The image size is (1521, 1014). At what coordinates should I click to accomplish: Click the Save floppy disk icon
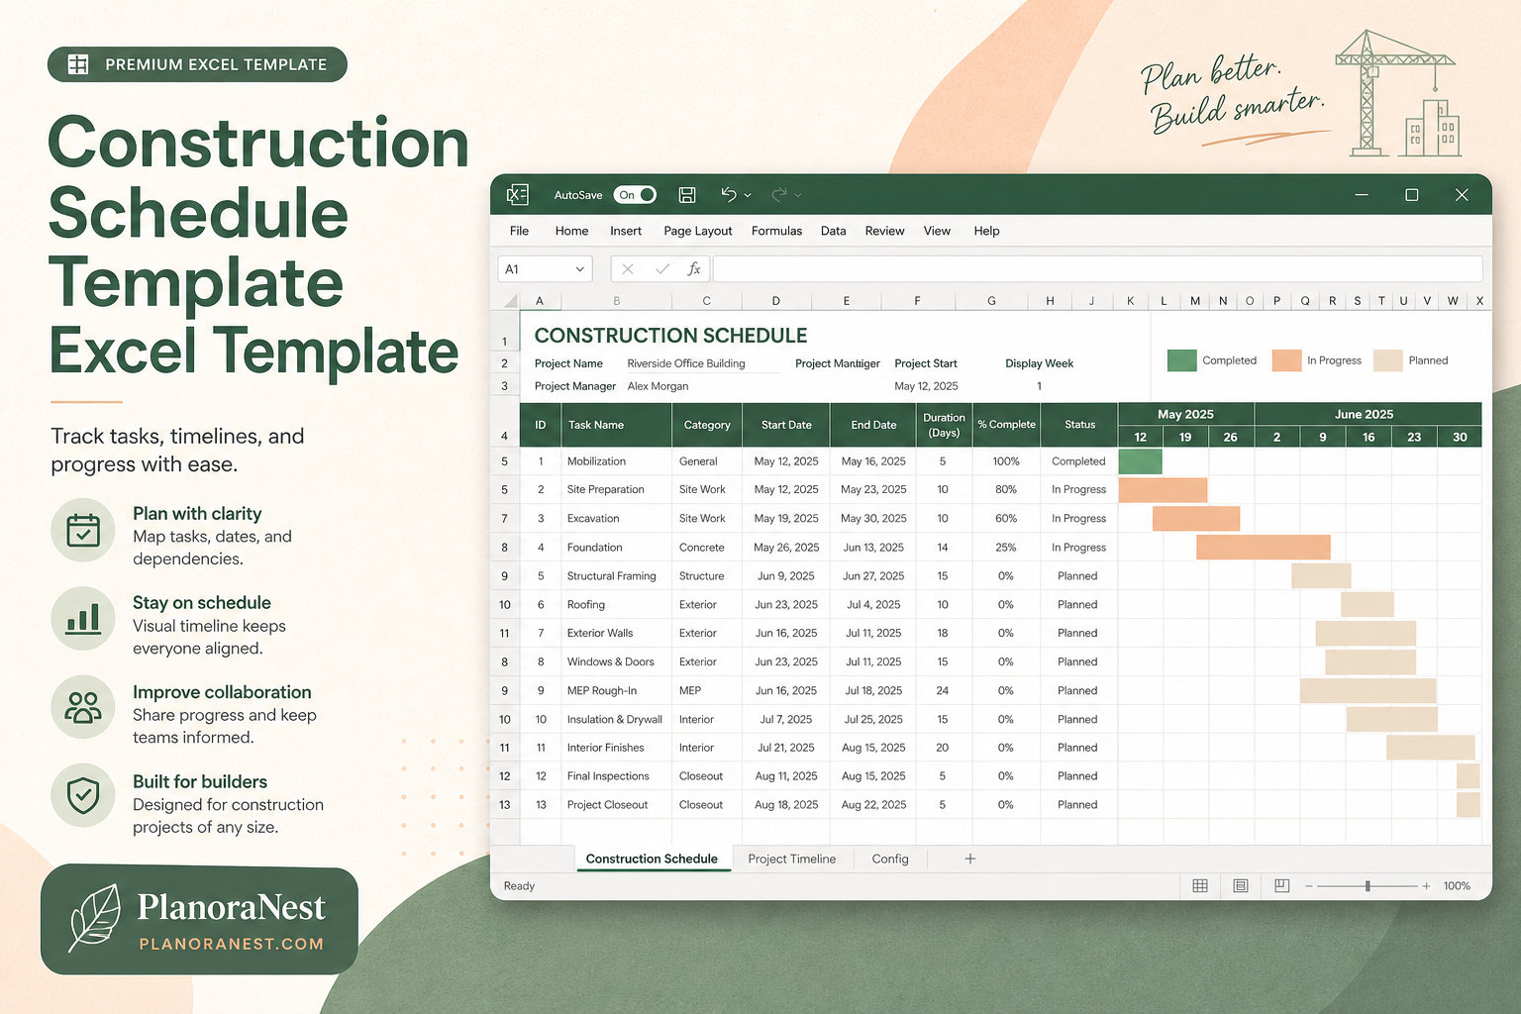click(687, 195)
